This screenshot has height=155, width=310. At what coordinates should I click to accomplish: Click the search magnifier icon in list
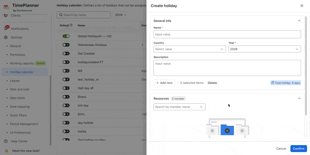click(x=60, y=15)
